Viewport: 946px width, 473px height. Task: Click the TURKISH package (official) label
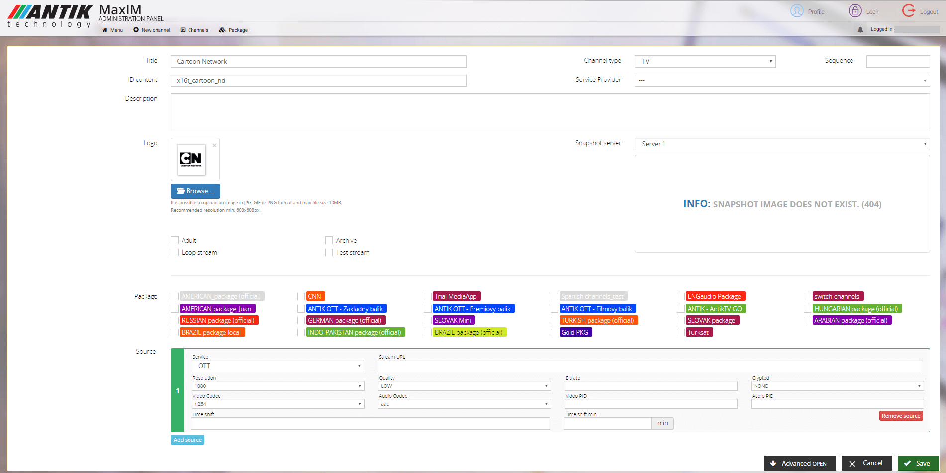click(x=598, y=321)
